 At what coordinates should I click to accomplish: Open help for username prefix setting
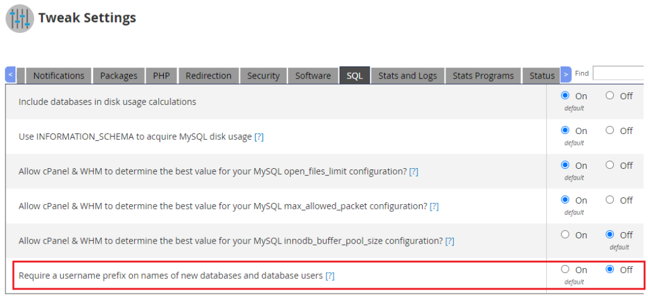tap(330, 276)
